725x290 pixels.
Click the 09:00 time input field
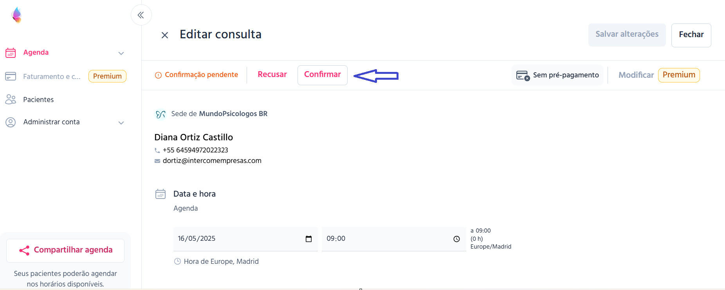[x=394, y=239]
